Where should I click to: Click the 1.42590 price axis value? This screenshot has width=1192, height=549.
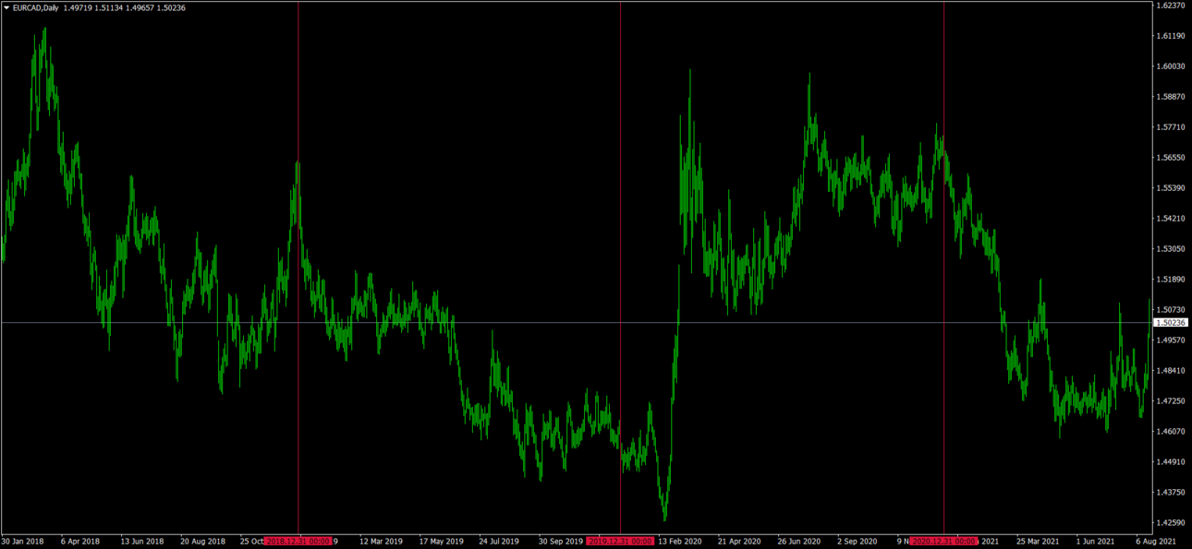[1170, 523]
